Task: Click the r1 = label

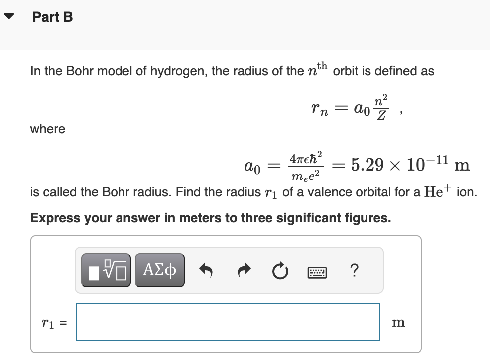Action: [52, 322]
